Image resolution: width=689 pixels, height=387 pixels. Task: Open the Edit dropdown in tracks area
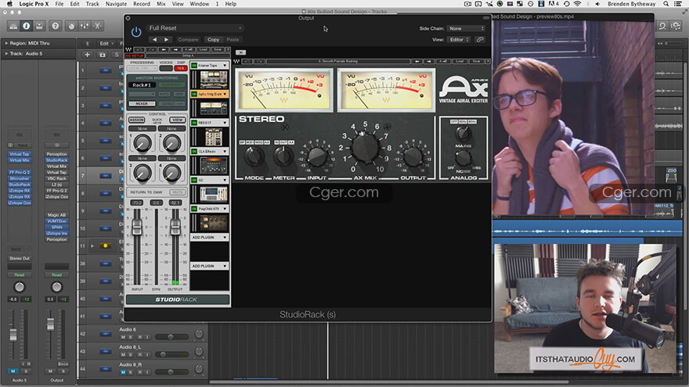(106, 44)
